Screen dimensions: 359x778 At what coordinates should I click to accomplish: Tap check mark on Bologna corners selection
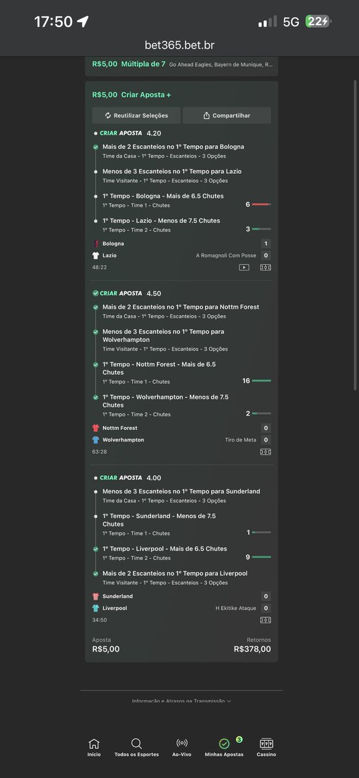coord(96,147)
